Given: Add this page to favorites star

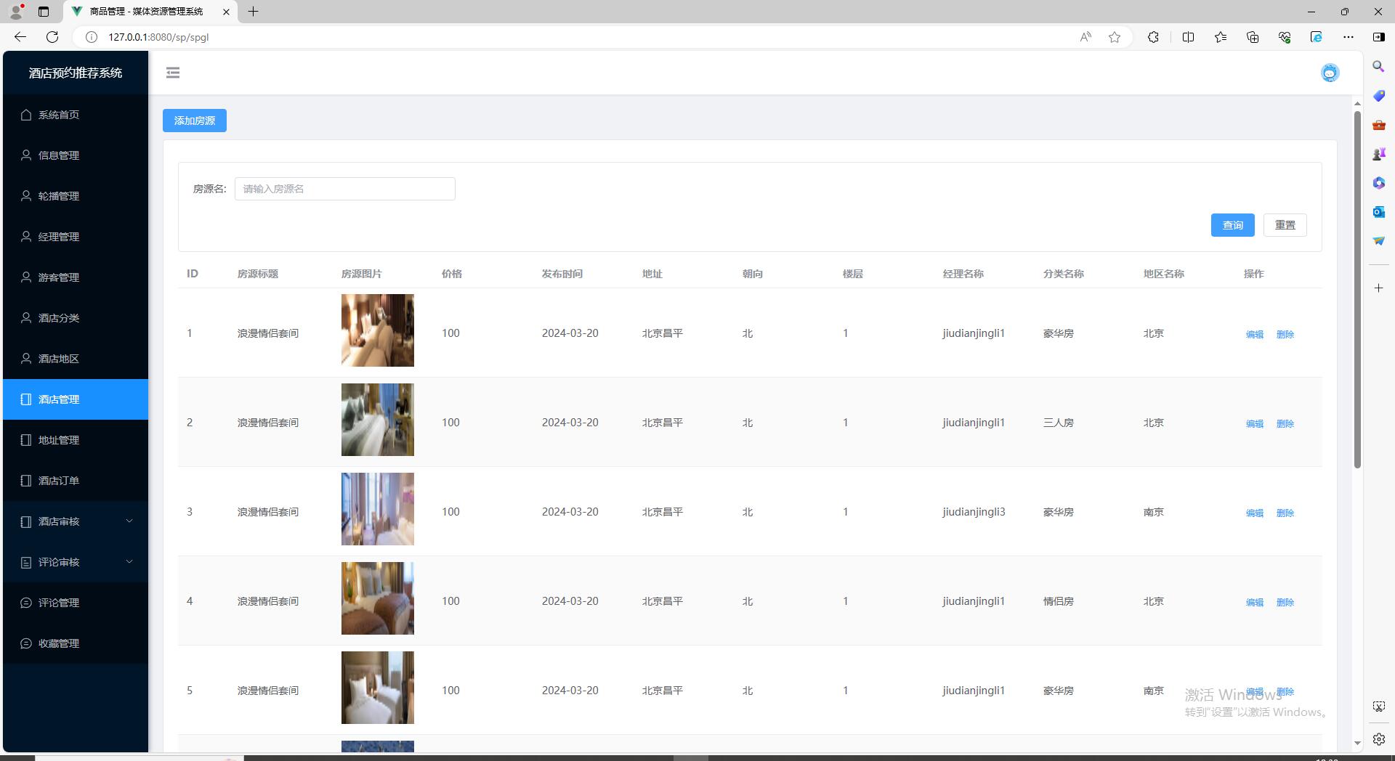Looking at the screenshot, I should tap(1115, 37).
